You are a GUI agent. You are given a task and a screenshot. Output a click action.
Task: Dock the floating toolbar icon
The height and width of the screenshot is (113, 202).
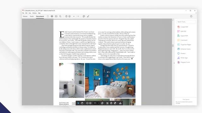[x=120, y=103]
